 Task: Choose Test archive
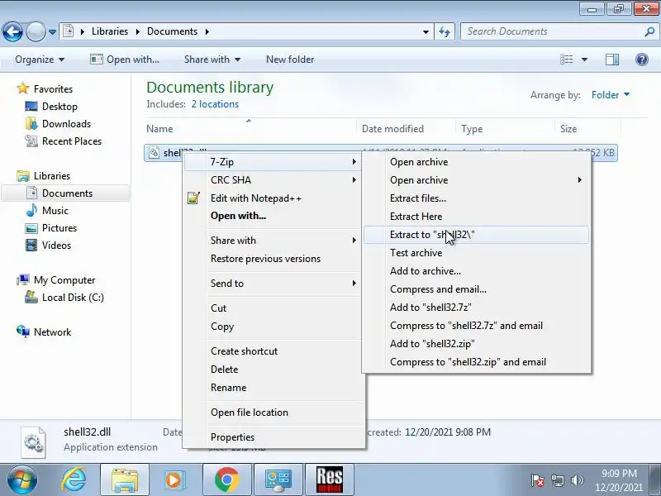pyautogui.click(x=477, y=253)
